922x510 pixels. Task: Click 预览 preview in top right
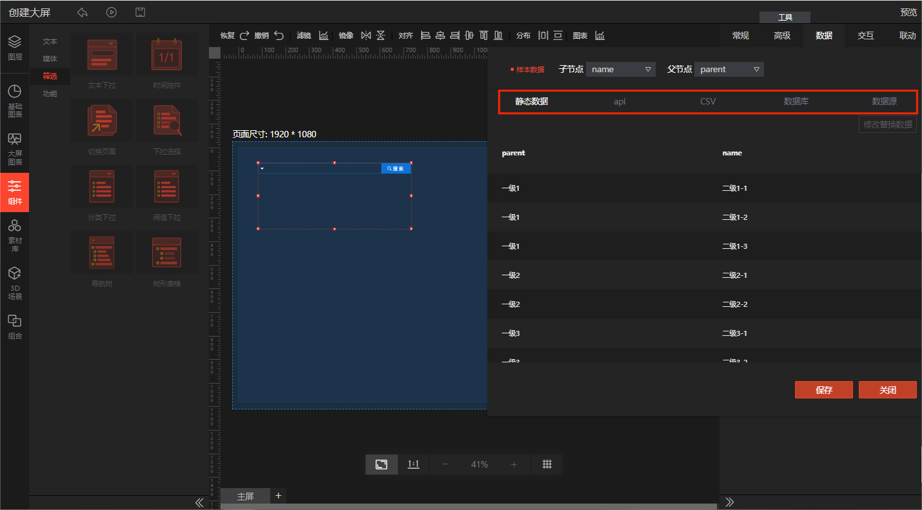(x=908, y=12)
